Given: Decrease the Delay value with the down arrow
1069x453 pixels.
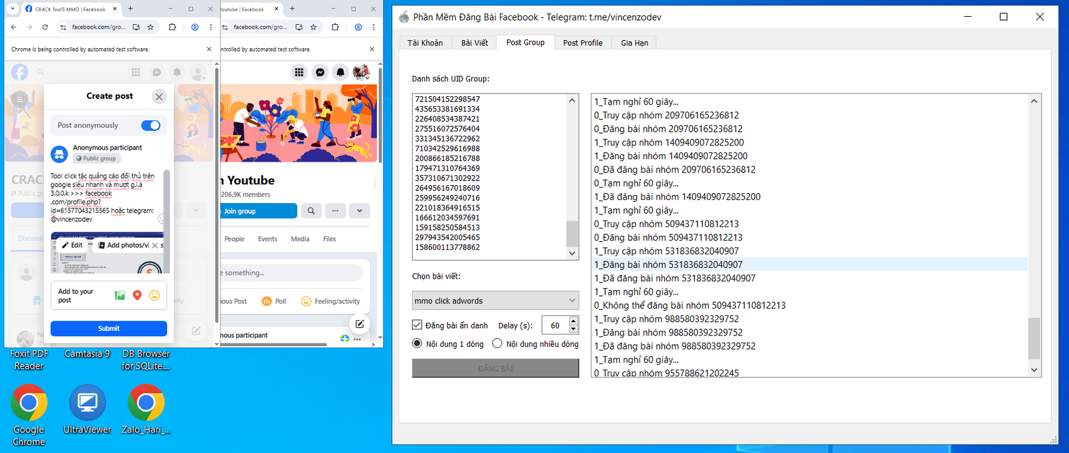Looking at the screenshot, I should [x=573, y=329].
